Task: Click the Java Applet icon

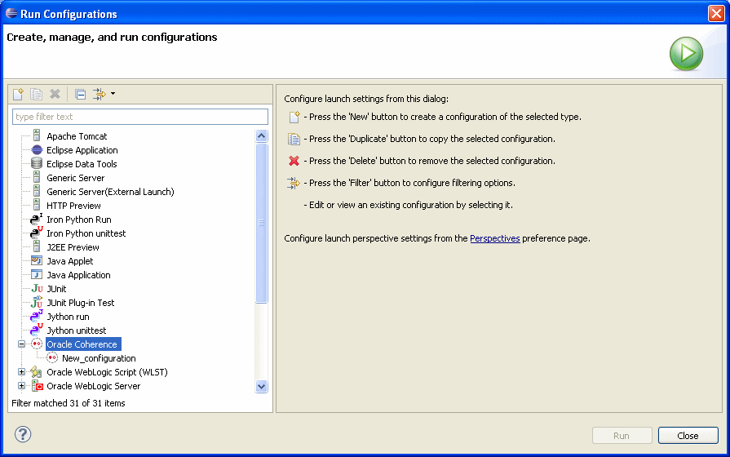Action: click(37, 261)
